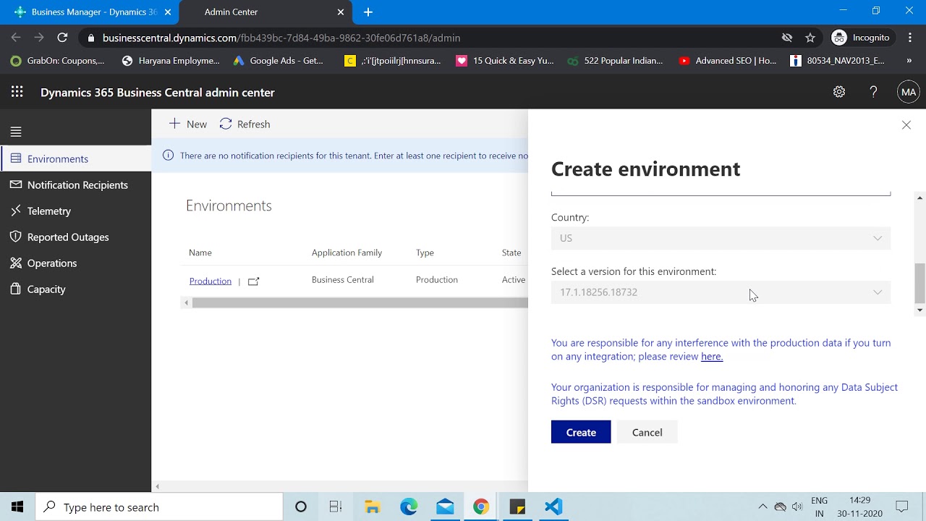Click the third-party cookies blocked eye icon
Image resolution: width=926 pixels, height=521 pixels.
[787, 38]
